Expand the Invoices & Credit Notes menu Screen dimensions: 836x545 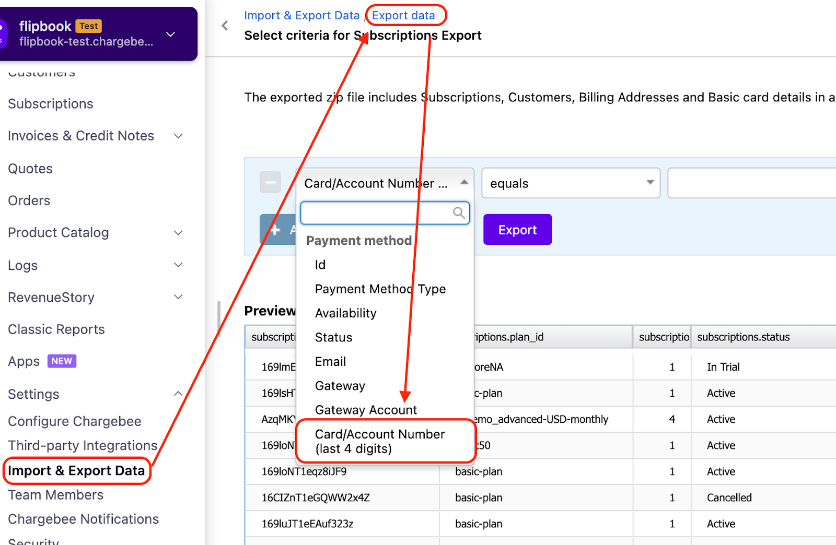178,136
